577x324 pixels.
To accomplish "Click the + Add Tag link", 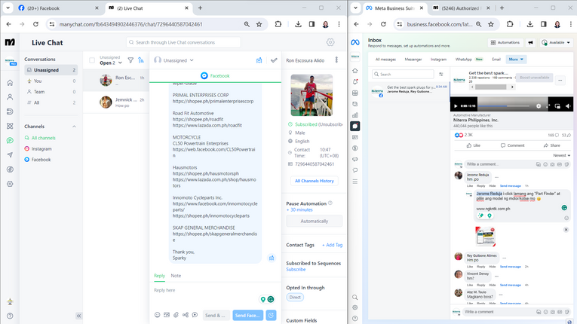I will tap(332, 245).
